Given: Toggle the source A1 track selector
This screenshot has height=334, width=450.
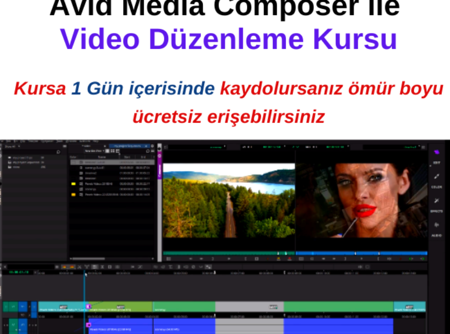Looking at the screenshot, I should tap(13, 326).
